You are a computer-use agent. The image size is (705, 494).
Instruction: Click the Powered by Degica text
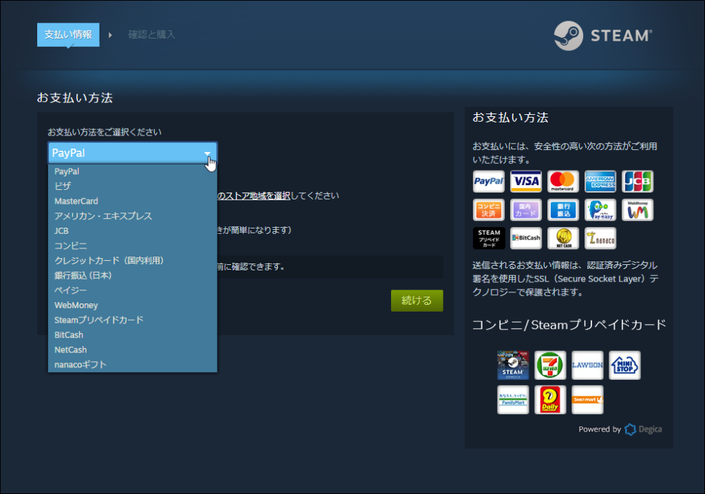620,429
